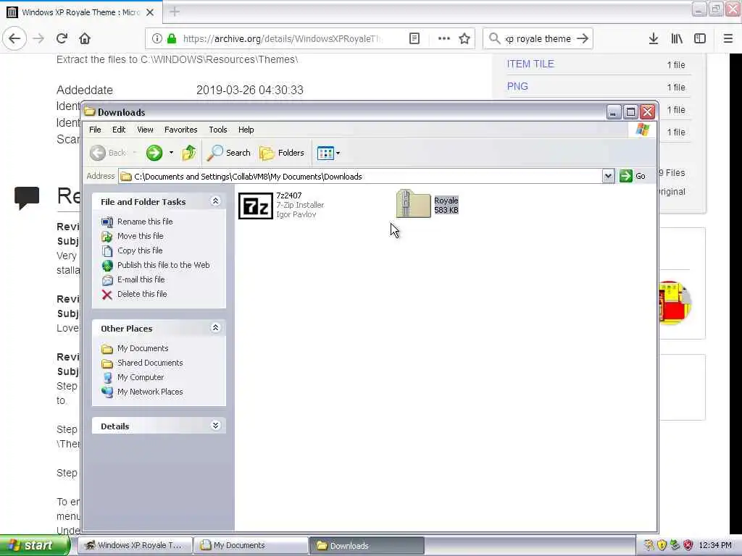This screenshot has height=556, width=742.
Task: Click the Go button
Action: [x=633, y=176]
